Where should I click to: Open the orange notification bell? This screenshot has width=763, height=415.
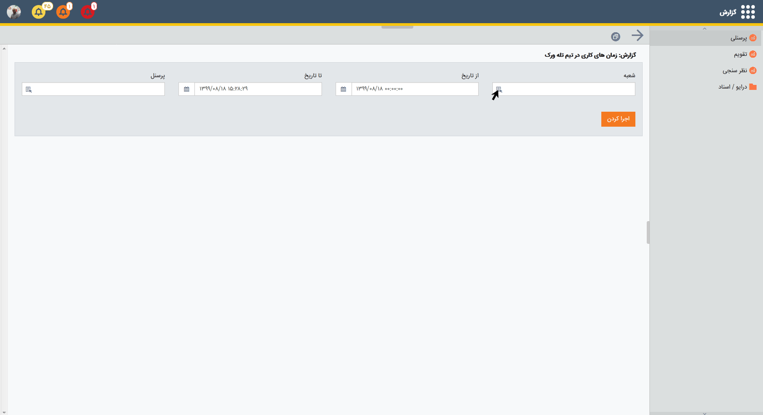(x=63, y=12)
